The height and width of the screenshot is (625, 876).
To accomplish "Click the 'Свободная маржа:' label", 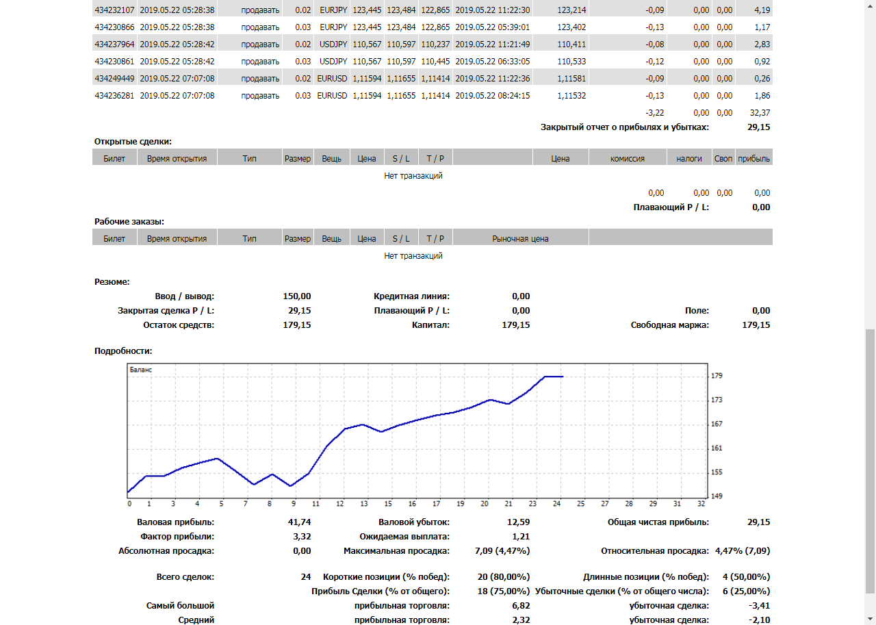I will 670,325.
